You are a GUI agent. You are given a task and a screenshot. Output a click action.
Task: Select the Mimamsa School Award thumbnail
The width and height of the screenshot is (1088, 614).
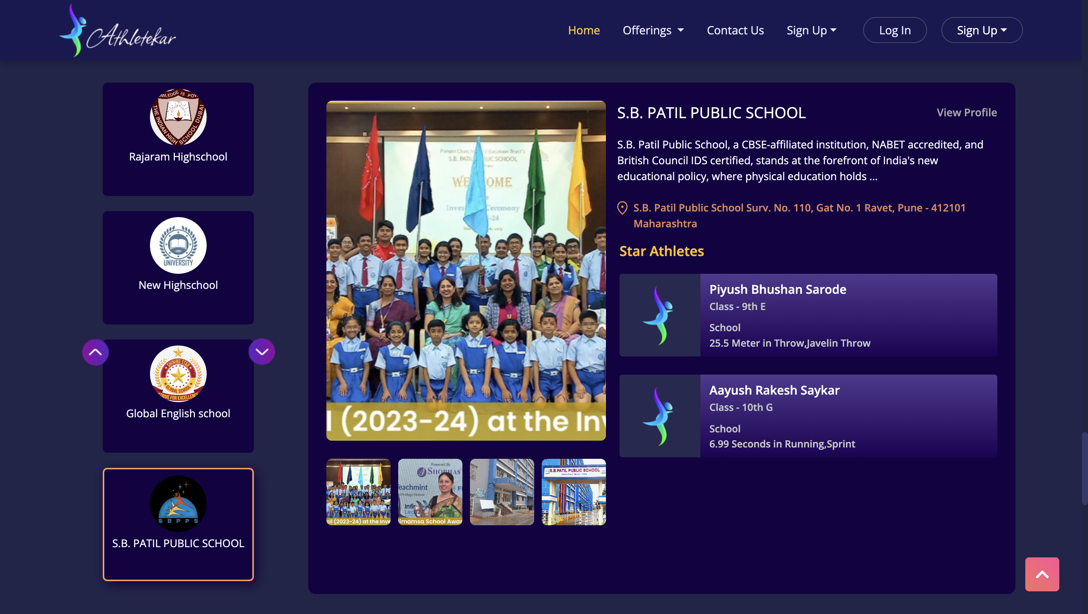click(x=430, y=492)
